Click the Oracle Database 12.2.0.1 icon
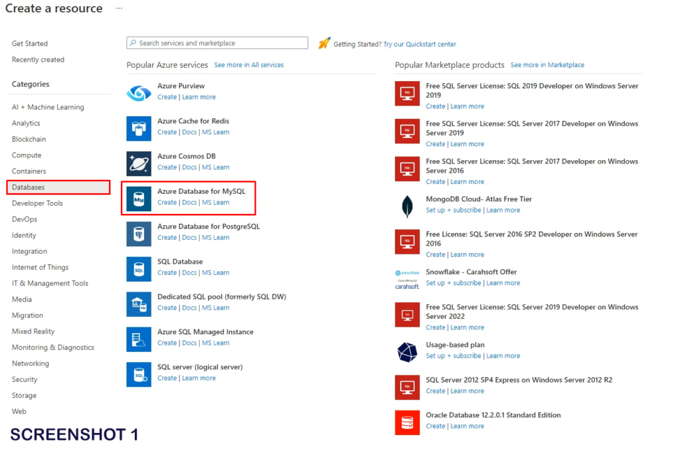Viewport: 680px width, 449px height. (x=407, y=422)
